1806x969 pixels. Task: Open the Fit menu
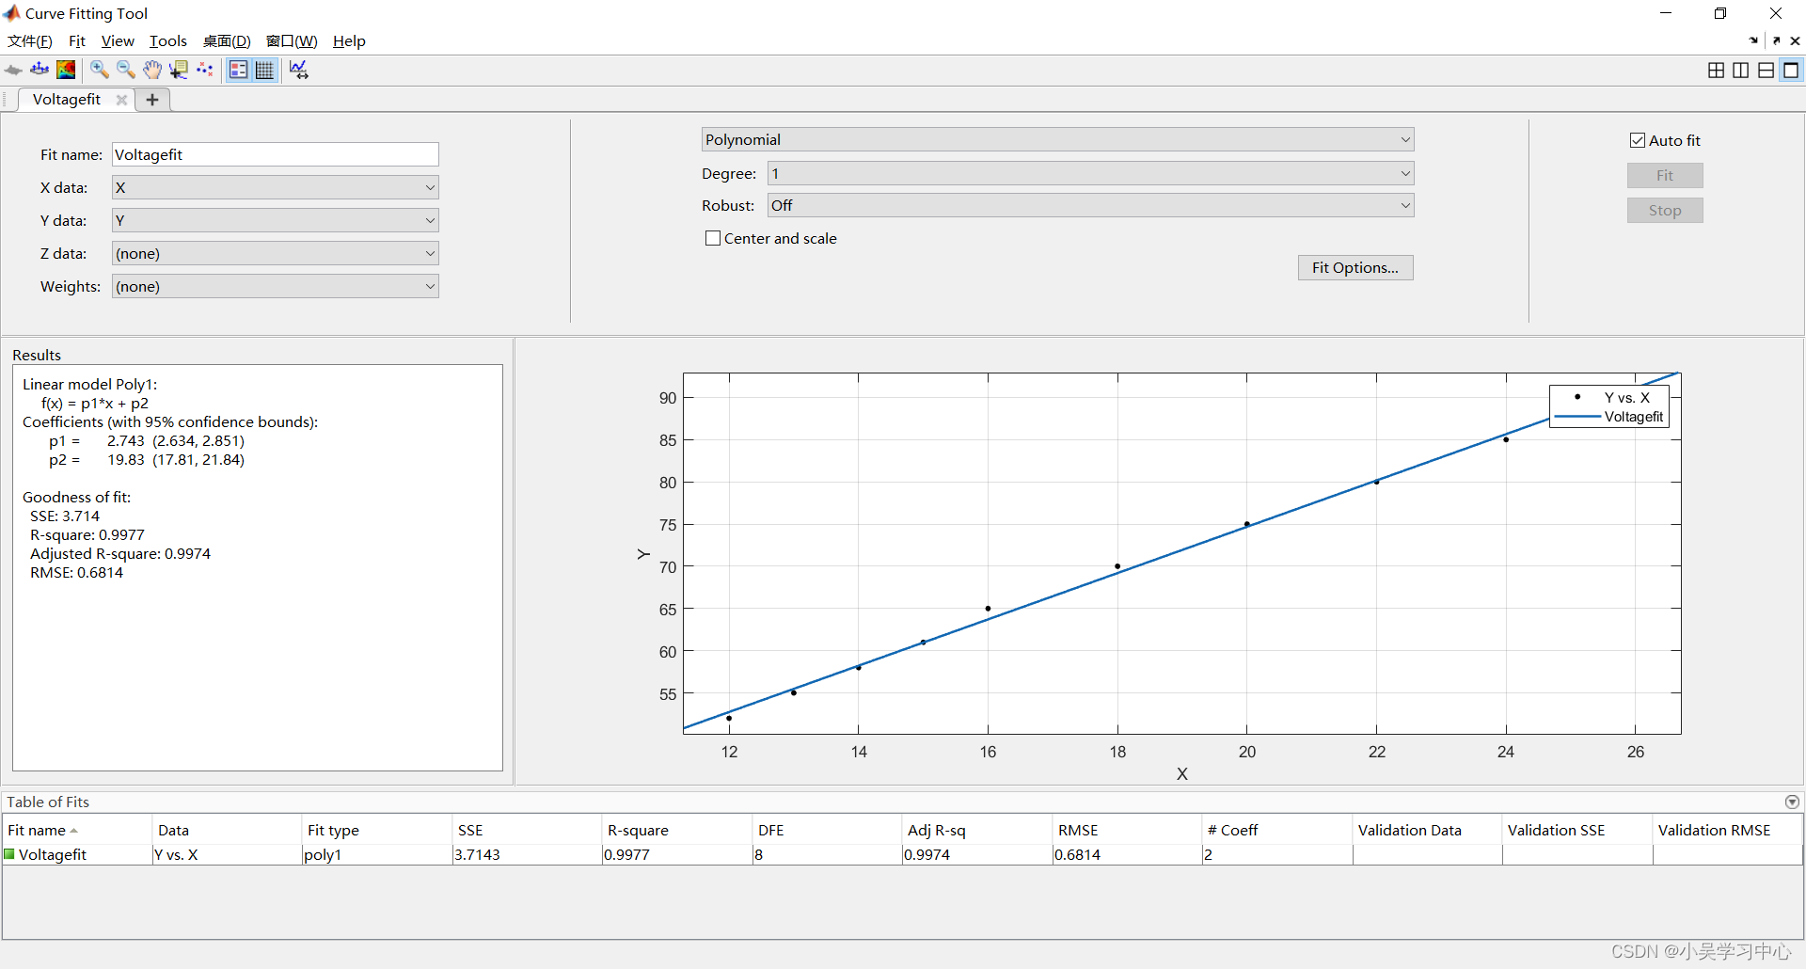(x=77, y=41)
